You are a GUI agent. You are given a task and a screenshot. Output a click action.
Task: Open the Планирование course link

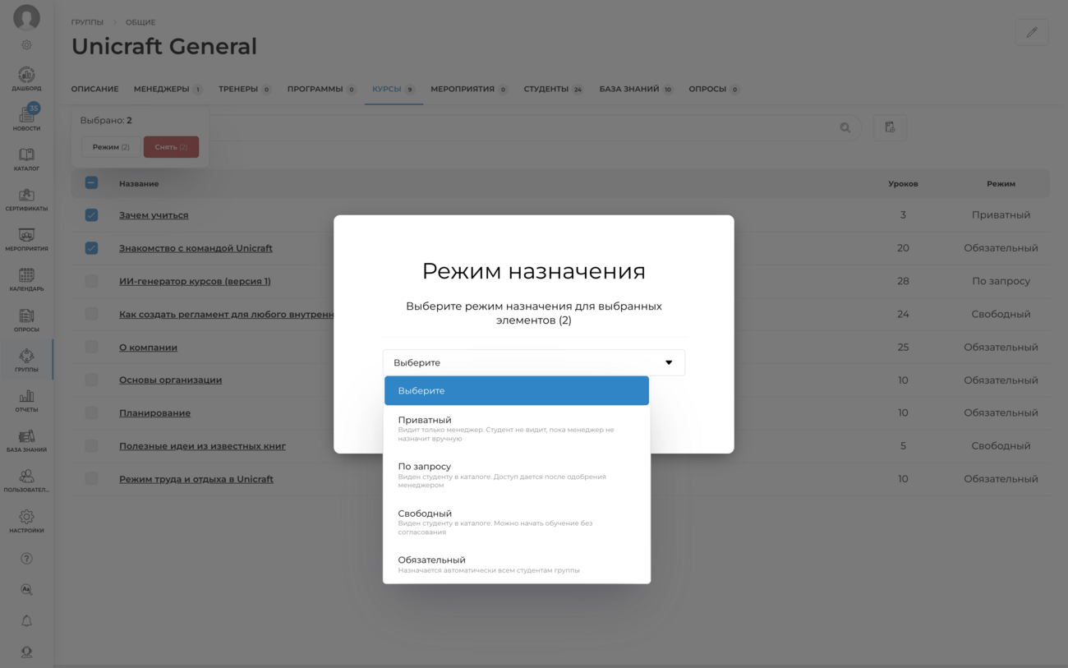click(x=154, y=412)
